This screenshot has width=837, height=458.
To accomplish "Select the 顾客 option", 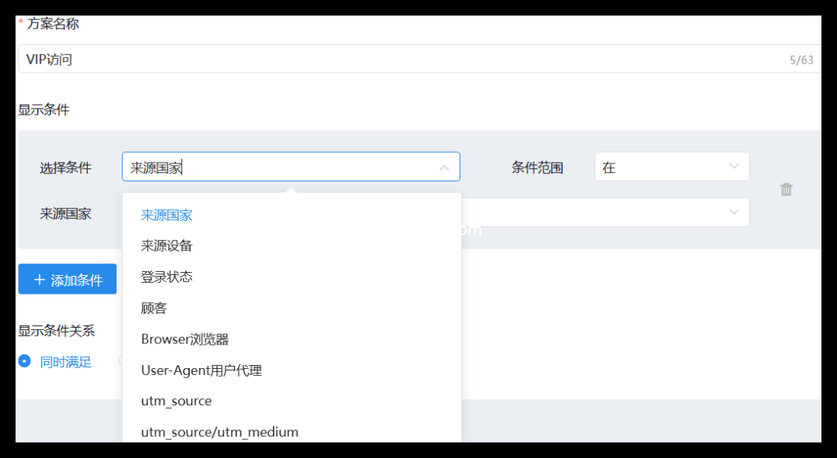I will click(x=291, y=308).
